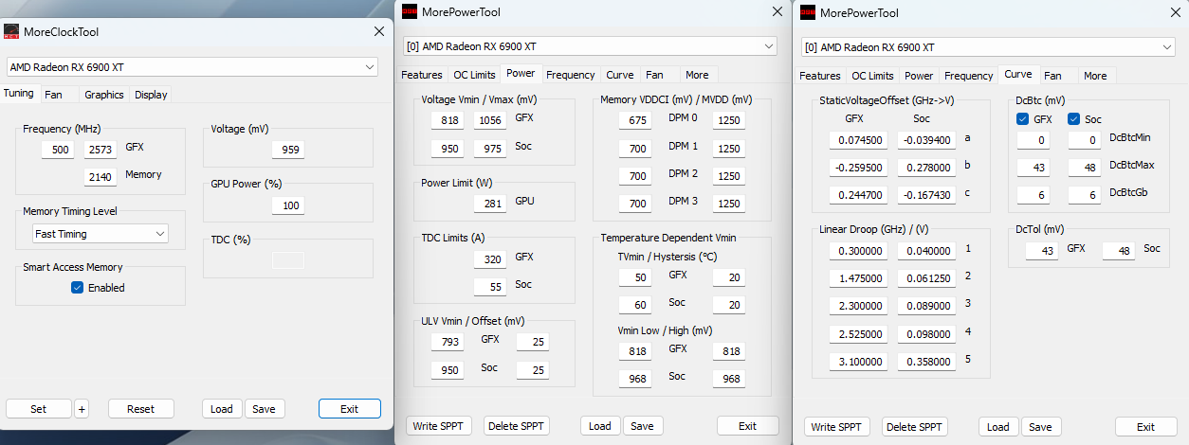Click Exit in right MorePowerTool window
Screen dimensions: 1189x445
[1146, 427]
